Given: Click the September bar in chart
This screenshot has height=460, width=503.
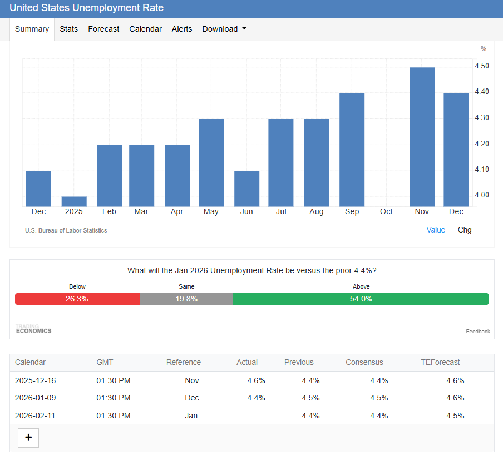Looking at the screenshot, I should [x=352, y=150].
